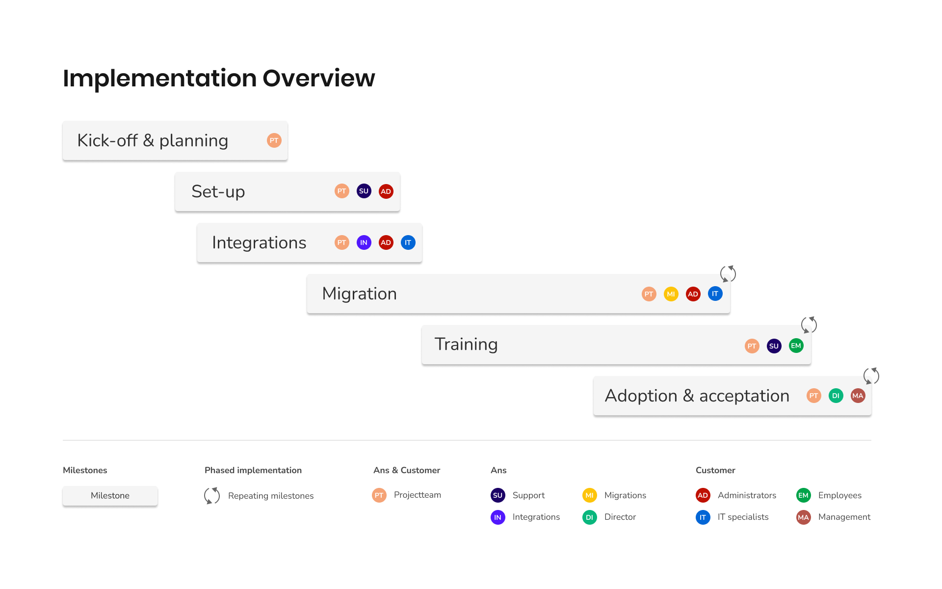The height and width of the screenshot is (589, 942).
Task: Click the IN Integrations icon on Integrations phase
Action: click(363, 242)
